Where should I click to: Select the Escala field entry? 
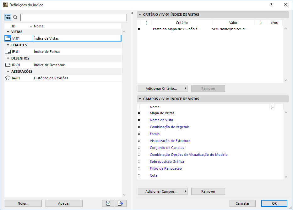coord(155,134)
